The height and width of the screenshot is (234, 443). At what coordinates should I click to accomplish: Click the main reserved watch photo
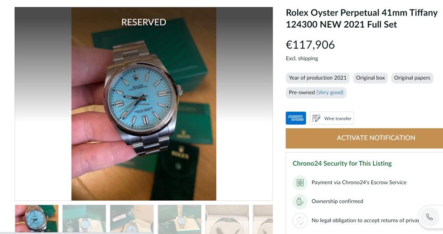[144, 108]
